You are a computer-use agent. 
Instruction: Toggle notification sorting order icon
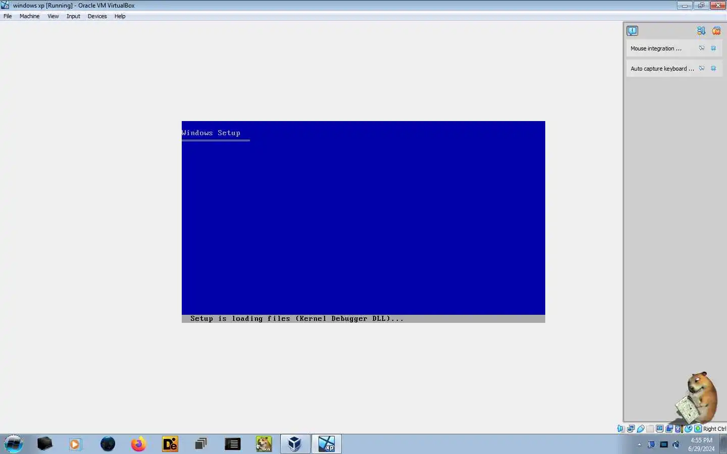pos(701,31)
